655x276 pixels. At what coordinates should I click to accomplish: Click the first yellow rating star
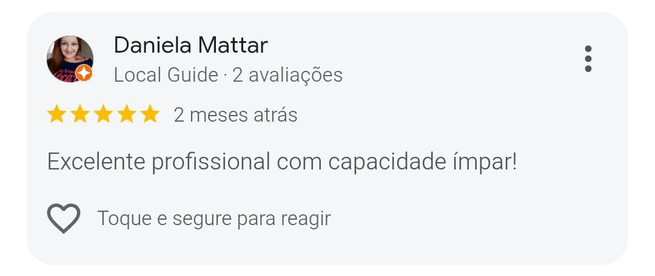[x=56, y=114]
